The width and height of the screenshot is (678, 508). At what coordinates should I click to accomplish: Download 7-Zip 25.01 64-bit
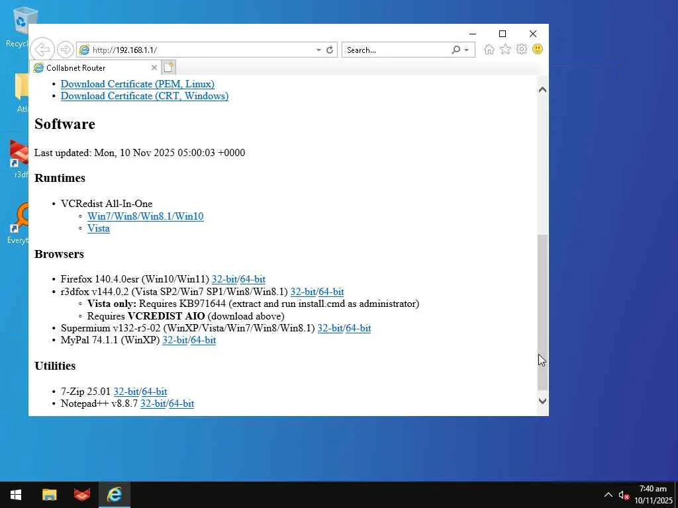pos(154,392)
